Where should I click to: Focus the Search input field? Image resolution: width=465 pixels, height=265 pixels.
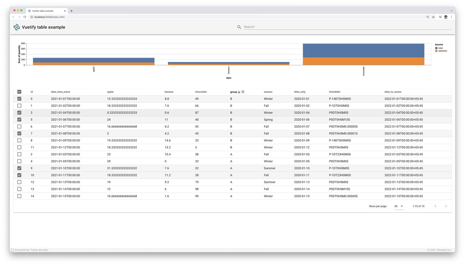point(348,27)
